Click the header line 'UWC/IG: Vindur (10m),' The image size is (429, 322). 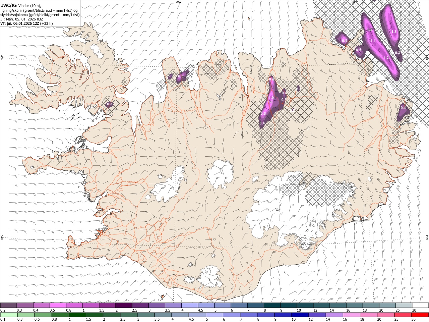point(21,6)
